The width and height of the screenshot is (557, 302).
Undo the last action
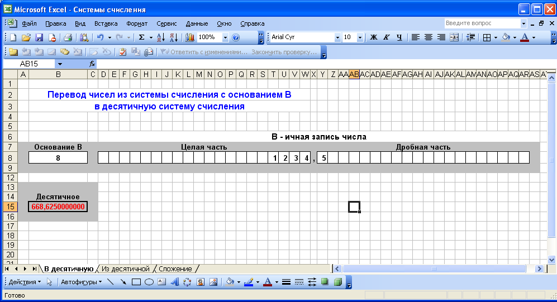point(100,37)
